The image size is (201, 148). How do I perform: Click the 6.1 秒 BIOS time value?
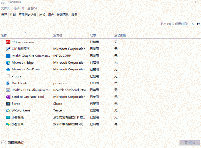(196, 24)
